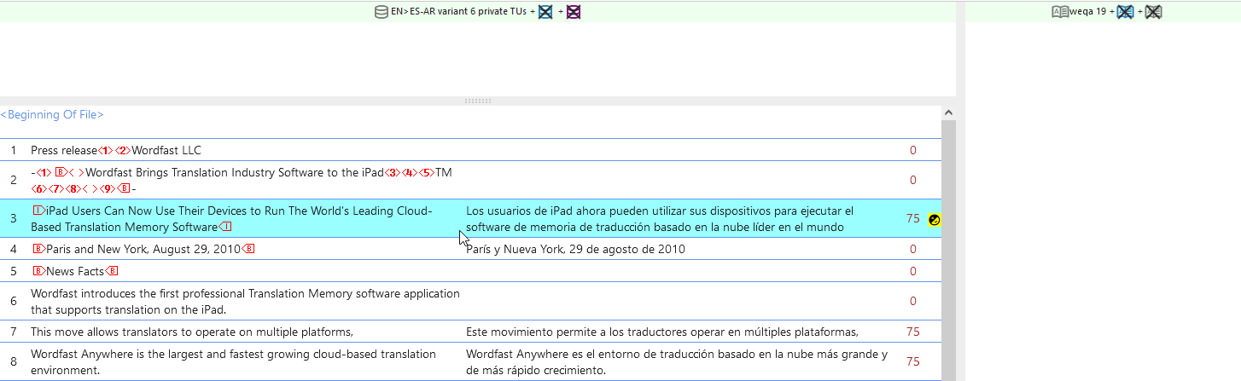This screenshot has width=1241, height=381.
Task: Click the segment number 1
Action: click(x=14, y=150)
